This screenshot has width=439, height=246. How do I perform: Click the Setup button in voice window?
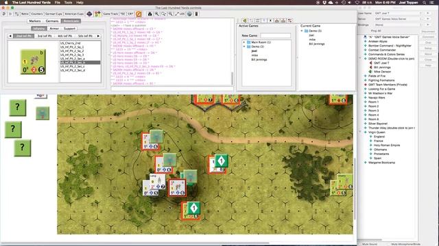pyautogui.click(x=428, y=49)
